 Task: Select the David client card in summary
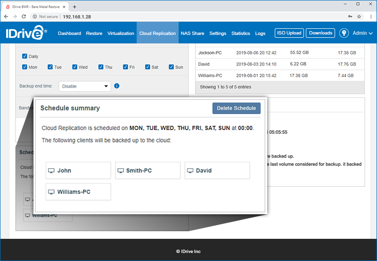(x=217, y=170)
